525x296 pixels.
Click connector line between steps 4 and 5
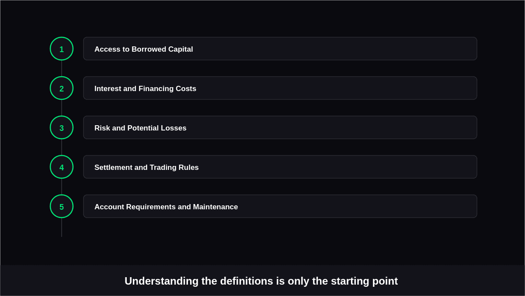[x=62, y=187]
